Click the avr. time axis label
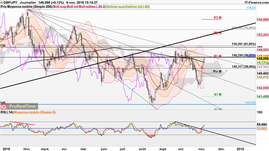 64,149
